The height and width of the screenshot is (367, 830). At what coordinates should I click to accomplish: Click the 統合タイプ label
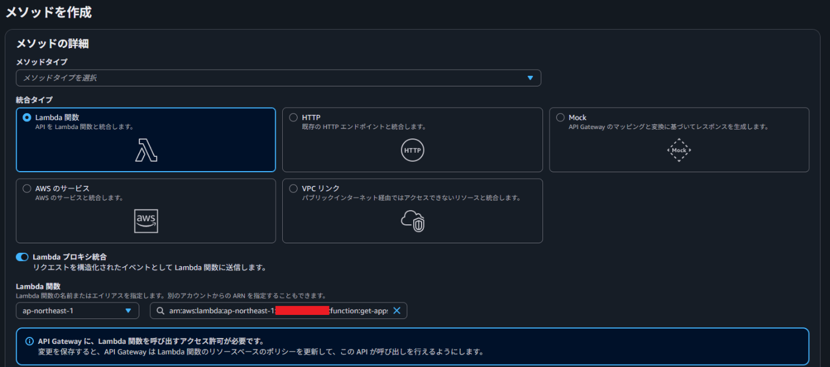pyautogui.click(x=34, y=100)
